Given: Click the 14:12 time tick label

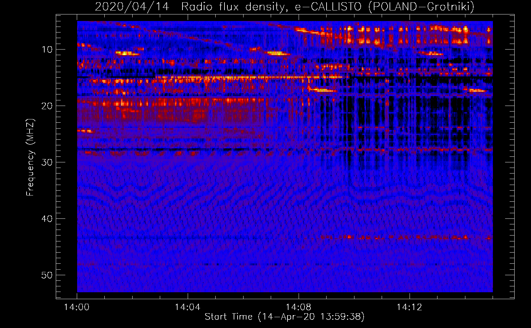Looking at the screenshot, I should (409, 307).
